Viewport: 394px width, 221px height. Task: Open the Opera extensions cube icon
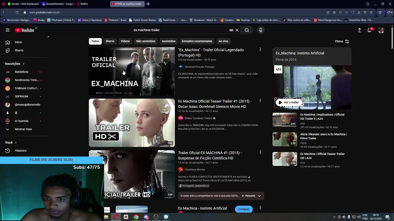(380, 12)
